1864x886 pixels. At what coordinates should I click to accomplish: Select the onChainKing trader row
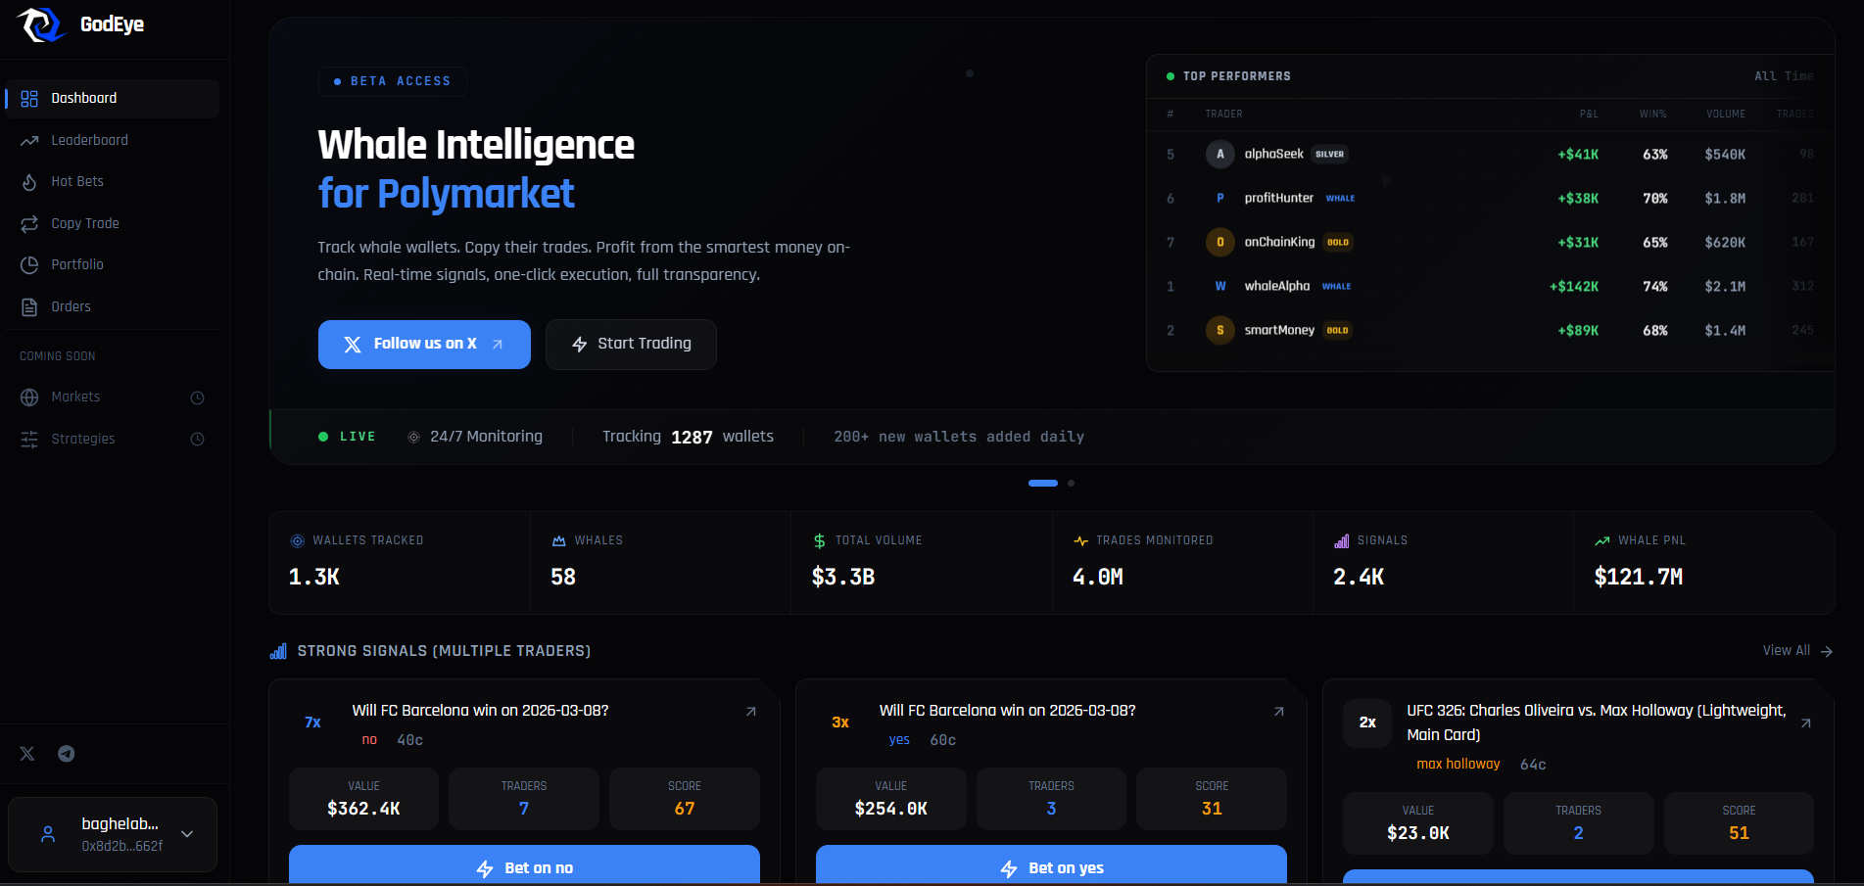(1490, 242)
